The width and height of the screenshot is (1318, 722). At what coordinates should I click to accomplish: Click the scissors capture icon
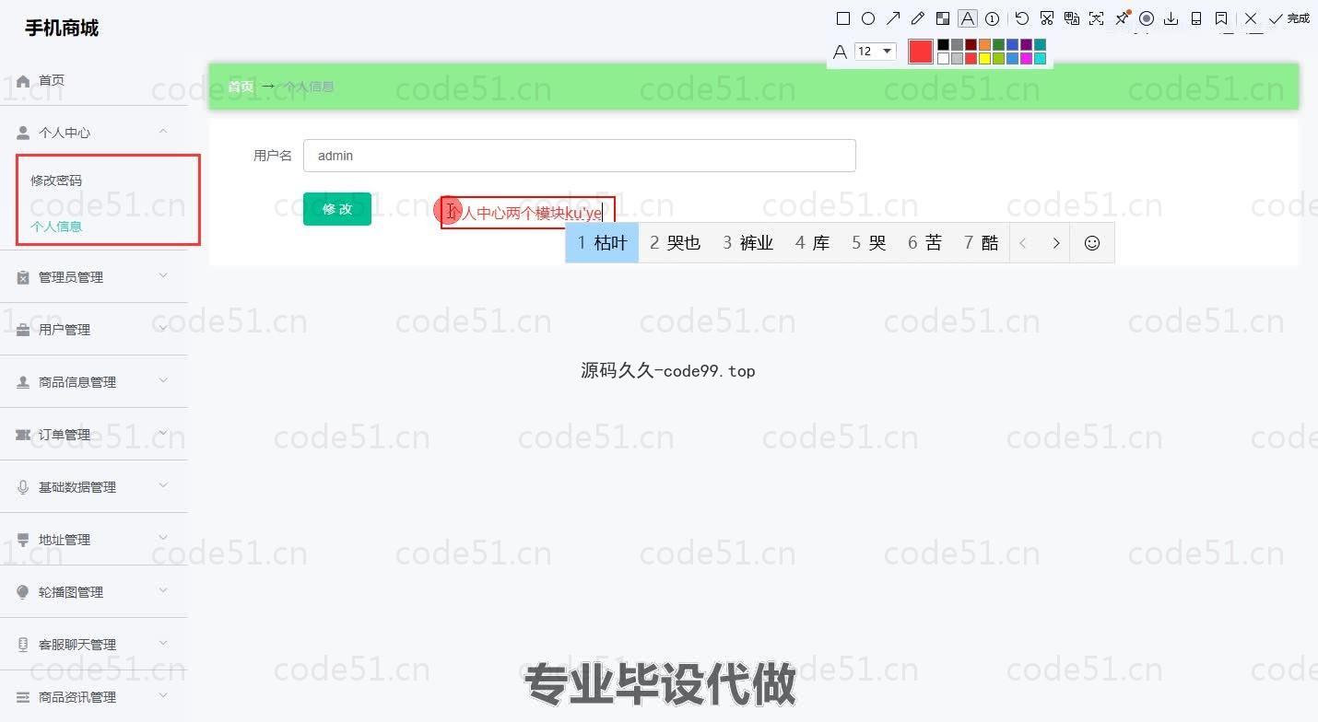pyautogui.click(x=1046, y=18)
